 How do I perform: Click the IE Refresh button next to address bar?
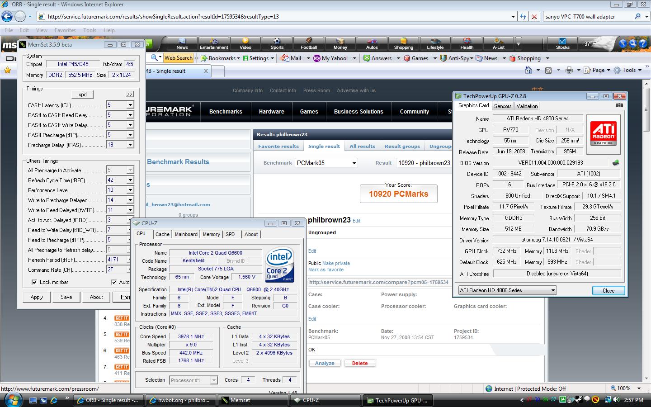(523, 17)
